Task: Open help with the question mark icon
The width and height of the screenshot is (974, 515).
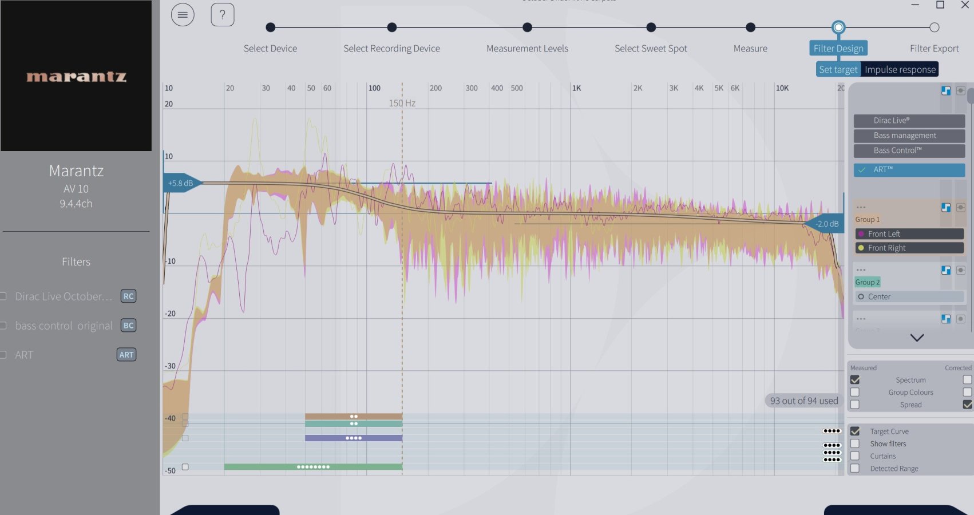Action: click(223, 15)
